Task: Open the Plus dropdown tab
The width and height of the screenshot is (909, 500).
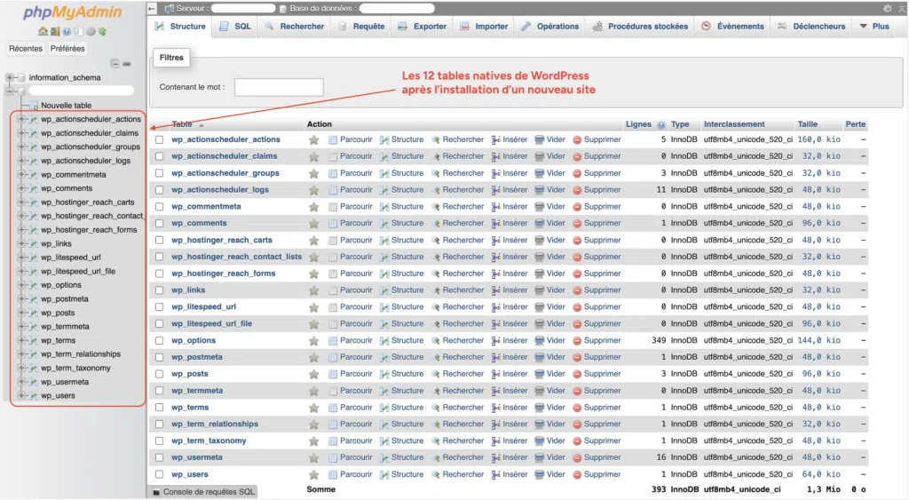Action: pyautogui.click(x=873, y=27)
